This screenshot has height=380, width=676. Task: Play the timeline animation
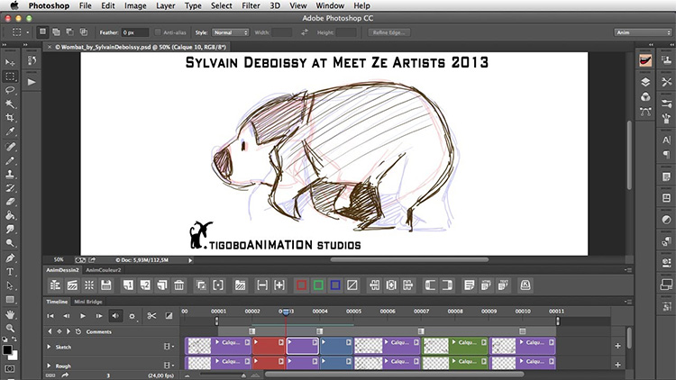pos(83,316)
